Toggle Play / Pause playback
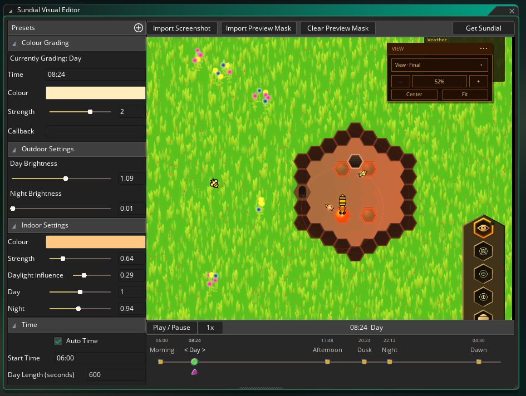 [x=172, y=328]
